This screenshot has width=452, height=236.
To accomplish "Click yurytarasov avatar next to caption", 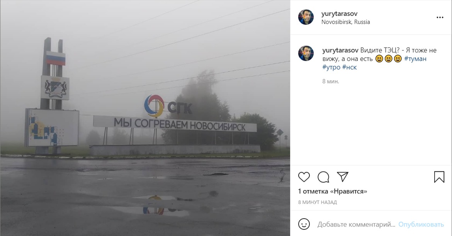I will coord(306,53).
